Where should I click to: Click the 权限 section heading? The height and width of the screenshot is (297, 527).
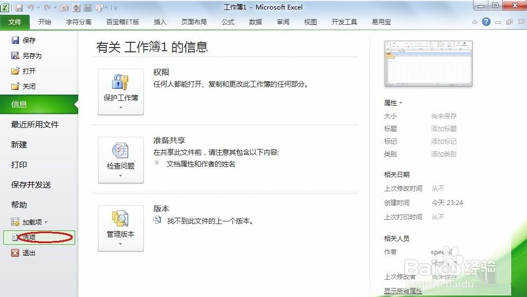pos(161,72)
